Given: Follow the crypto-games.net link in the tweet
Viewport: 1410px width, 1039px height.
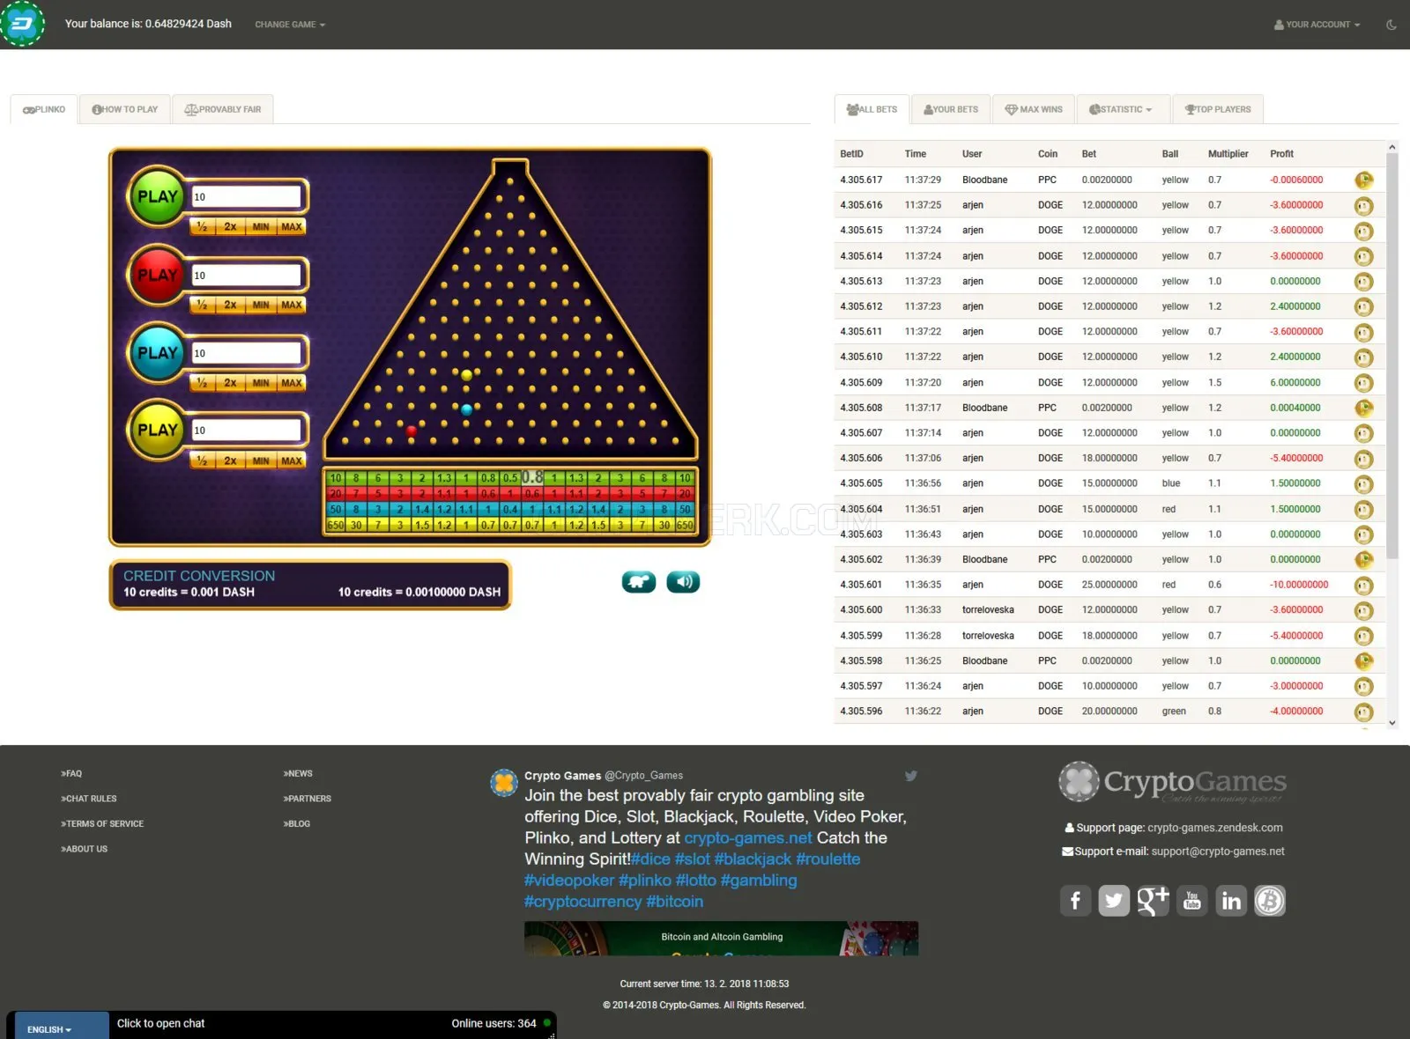Looking at the screenshot, I should tap(748, 838).
